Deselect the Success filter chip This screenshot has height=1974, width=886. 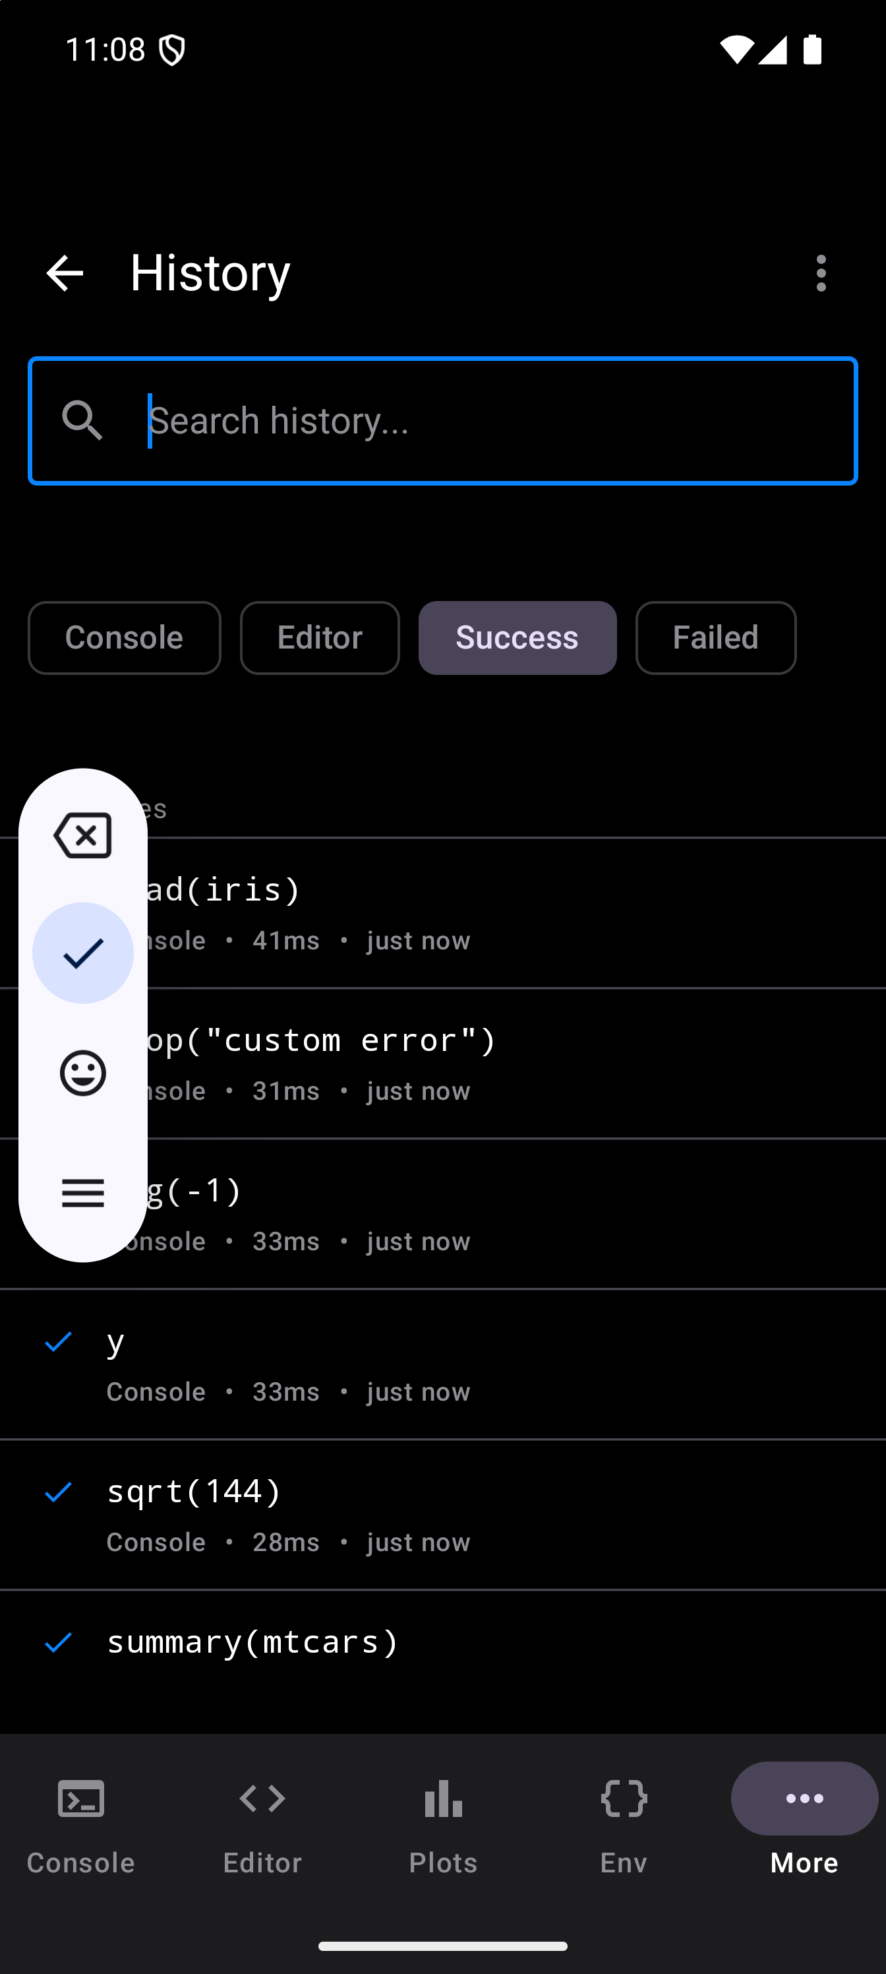(x=517, y=637)
